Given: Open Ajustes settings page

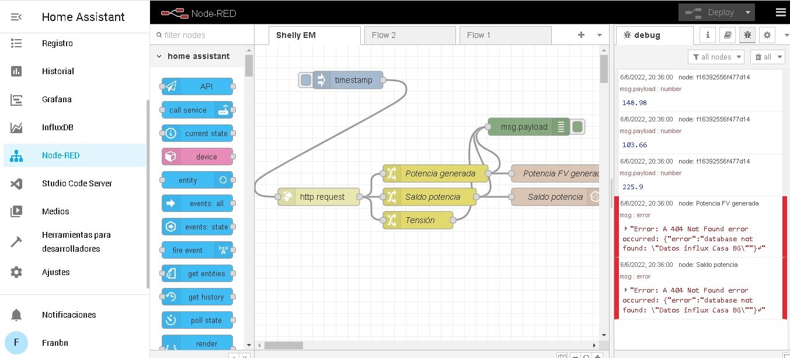Looking at the screenshot, I should pos(56,272).
